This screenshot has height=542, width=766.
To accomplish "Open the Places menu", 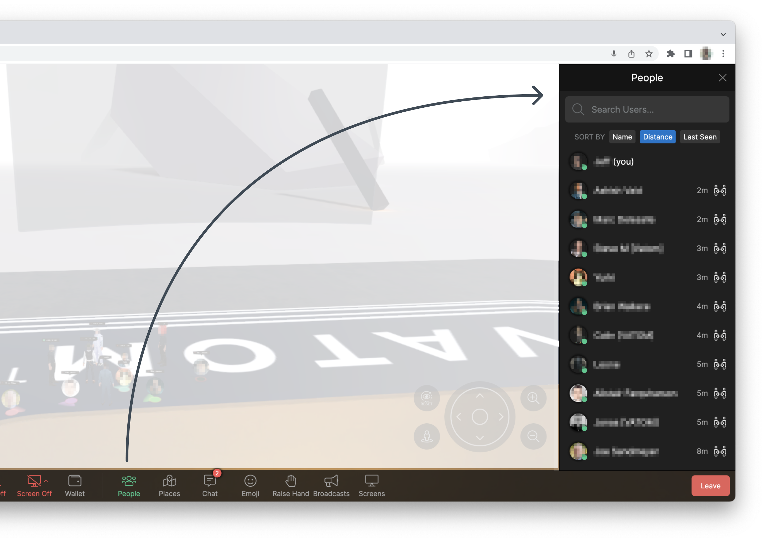I will pos(169,486).
